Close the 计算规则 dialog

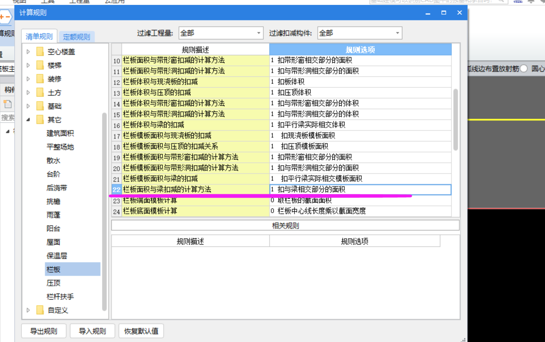(460, 13)
